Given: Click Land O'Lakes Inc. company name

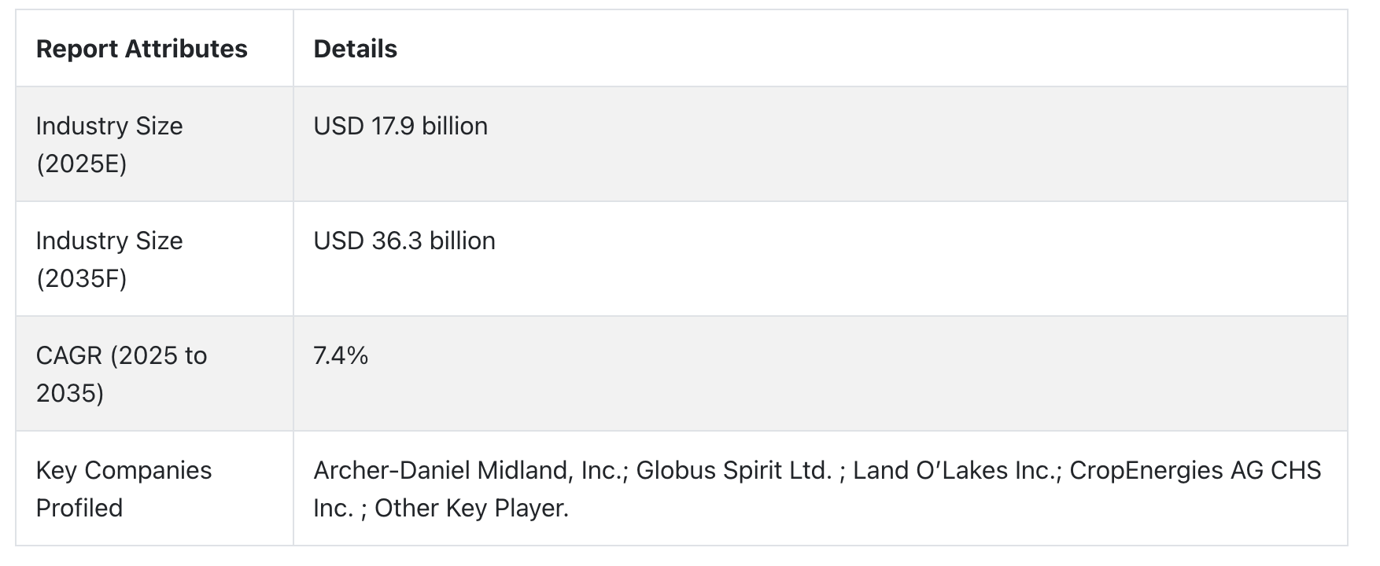Looking at the screenshot, I should pyautogui.click(x=956, y=470).
